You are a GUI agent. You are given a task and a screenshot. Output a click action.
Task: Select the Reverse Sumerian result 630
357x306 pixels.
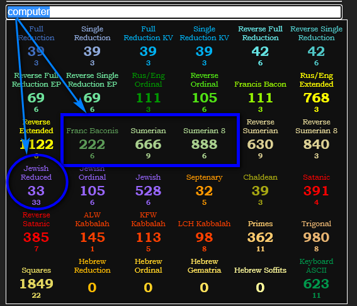(x=260, y=145)
